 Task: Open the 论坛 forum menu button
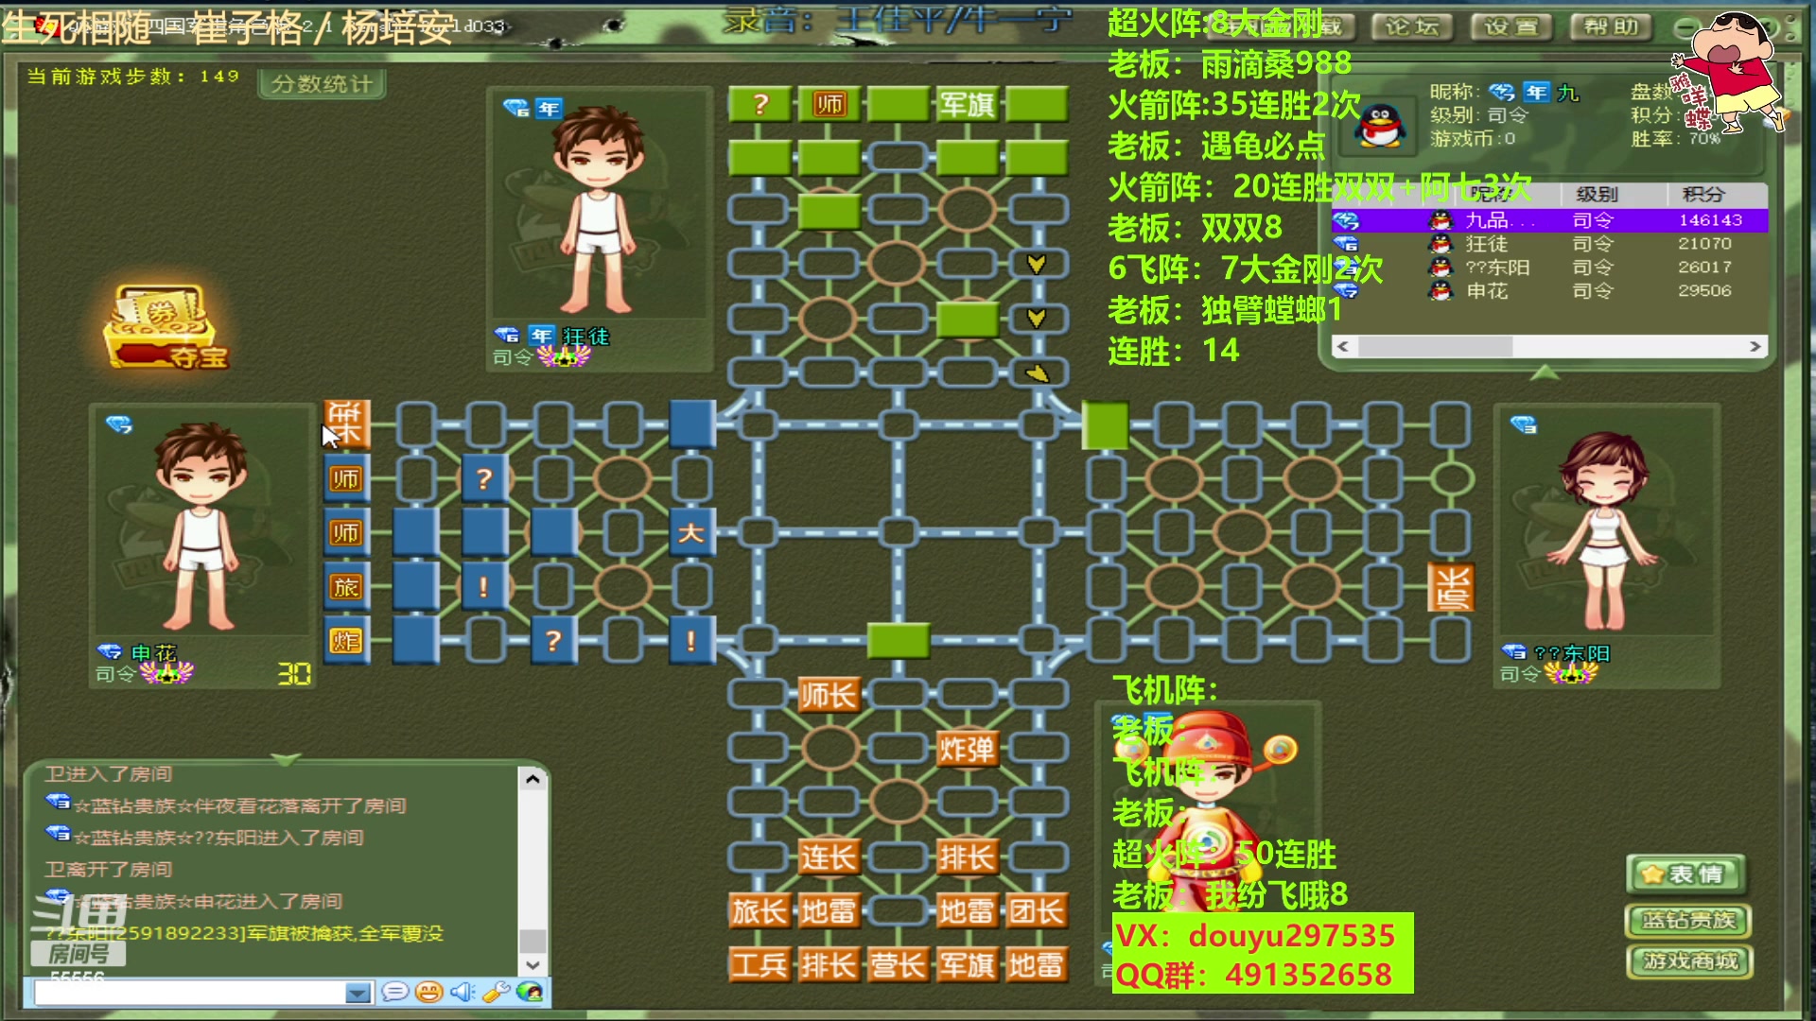point(1412,27)
